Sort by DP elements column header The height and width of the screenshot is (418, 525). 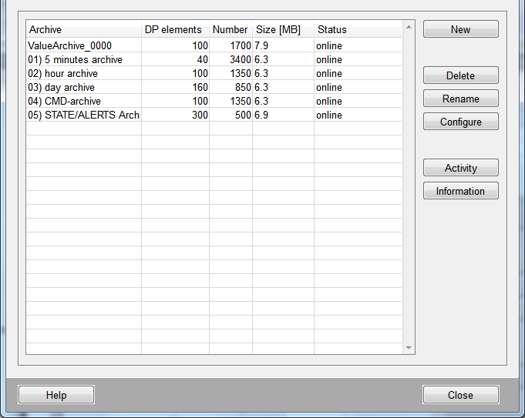174,29
